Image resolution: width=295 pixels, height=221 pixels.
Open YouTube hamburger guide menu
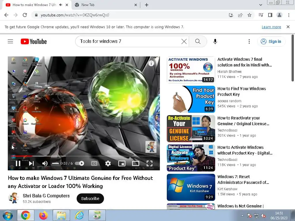click(x=10, y=41)
